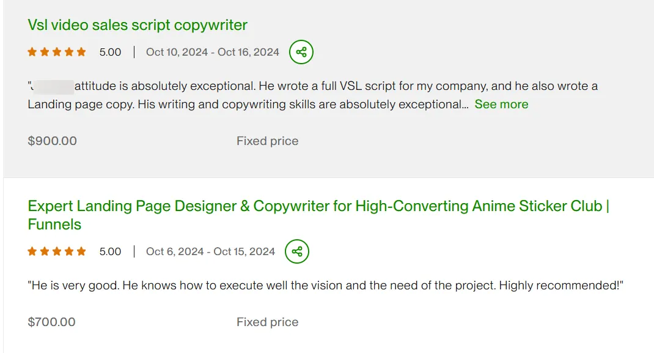Click the fifth star in VSL job rating
The height and width of the screenshot is (353, 654).
point(81,52)
